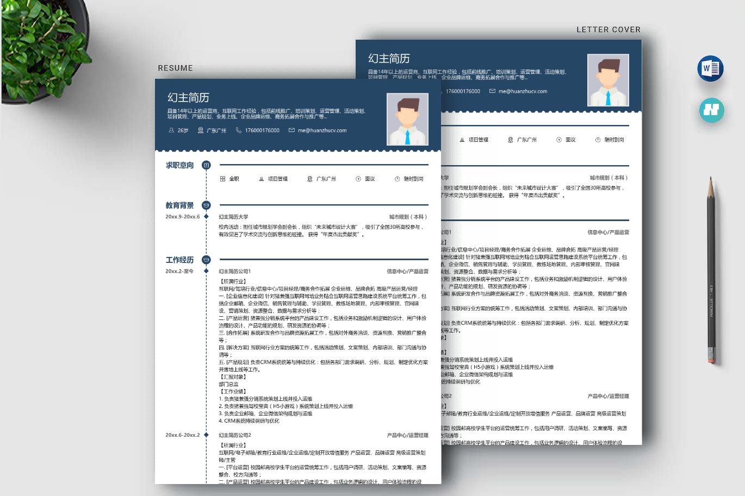The image size is (745, 496).
Task: Click the round icon next to 工作经历
Action: [x=206, y=260]
